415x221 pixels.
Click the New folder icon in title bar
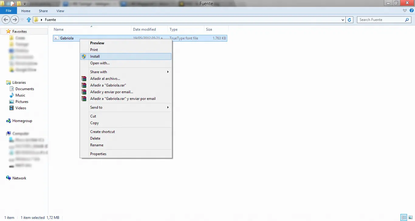coord(19,4)
